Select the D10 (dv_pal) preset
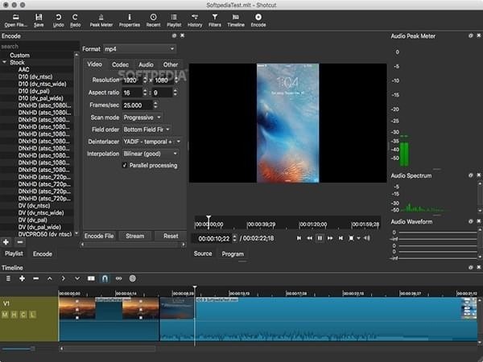 pos(34,91)
